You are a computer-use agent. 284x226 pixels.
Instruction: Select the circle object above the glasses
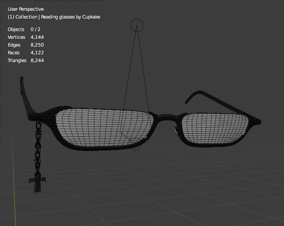pos(137,25)
